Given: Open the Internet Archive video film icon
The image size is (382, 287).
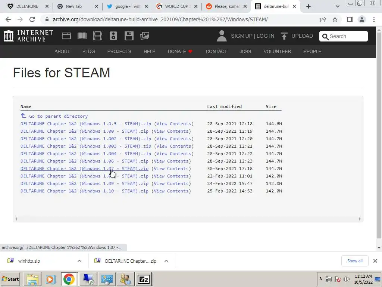Looking at the screenshot, I should (98, 36).
